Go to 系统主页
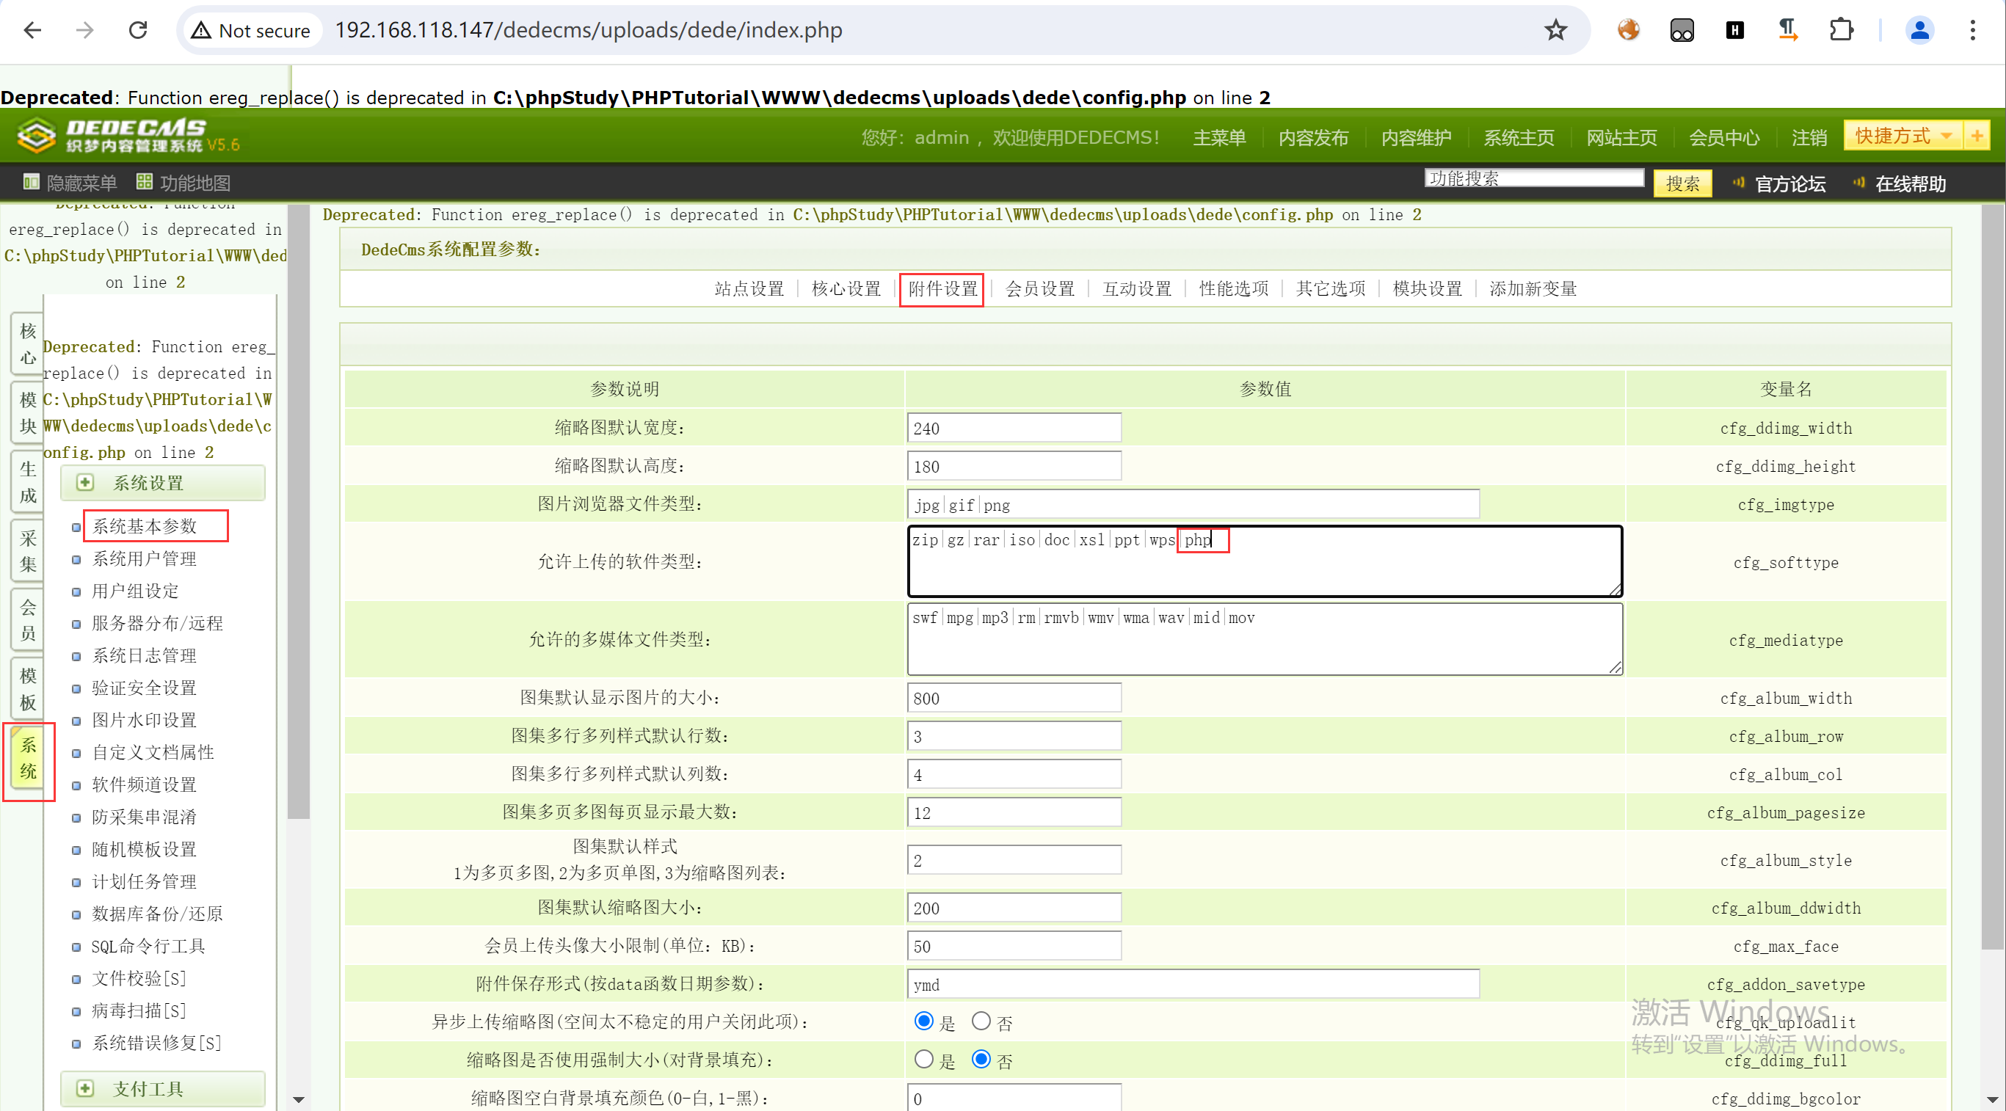 (1519, 138)
